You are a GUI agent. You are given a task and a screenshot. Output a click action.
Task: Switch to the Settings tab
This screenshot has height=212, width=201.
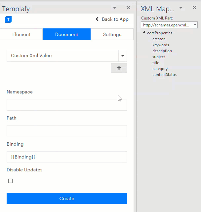(112, 34)
